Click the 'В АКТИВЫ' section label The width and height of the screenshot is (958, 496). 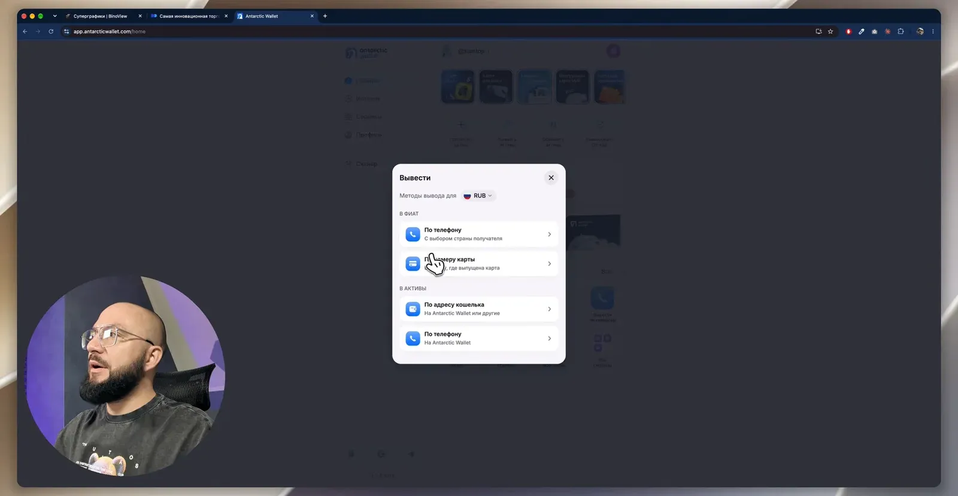coord(413,289)
